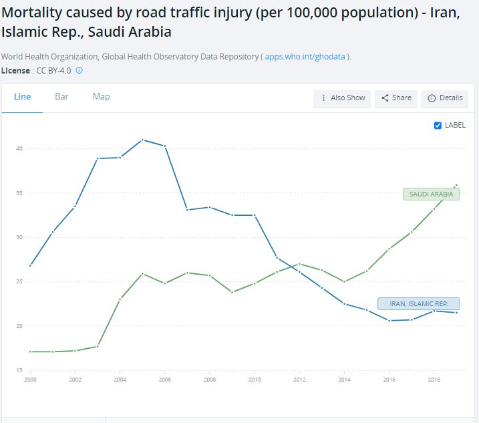The width and height of the screenshot is (479, 423).
Task: Click the CC BY-4.0 license text
Action: [x=54, y=70]
